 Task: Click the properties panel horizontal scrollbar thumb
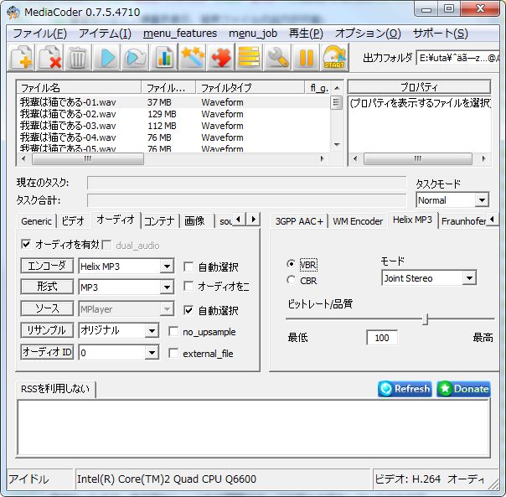pos(417,159)
